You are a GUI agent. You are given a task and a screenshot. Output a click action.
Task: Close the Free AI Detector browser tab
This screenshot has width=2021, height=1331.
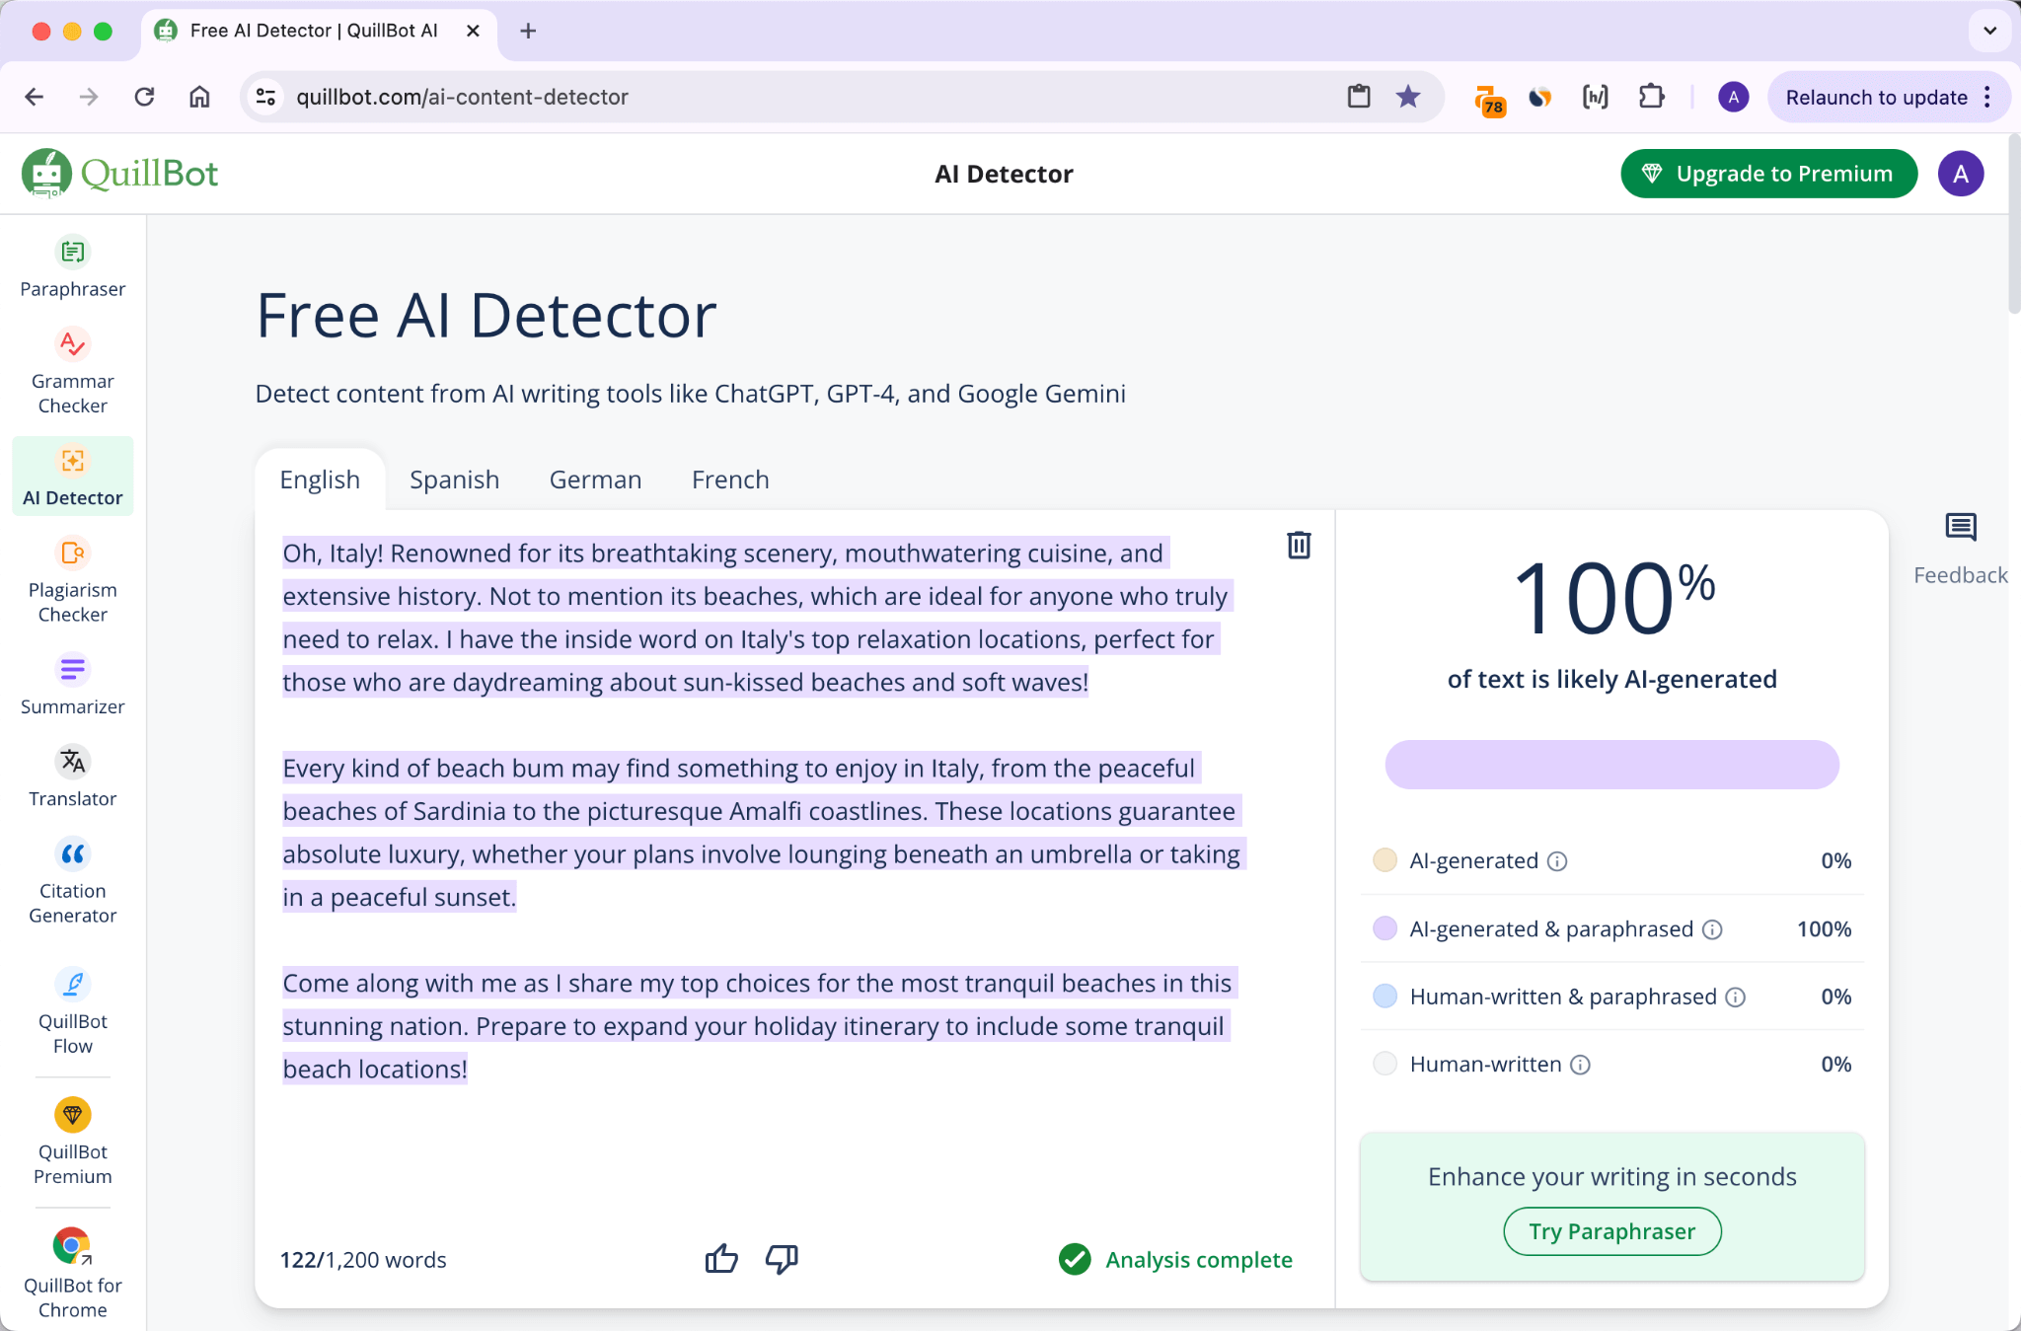[473, 31]
